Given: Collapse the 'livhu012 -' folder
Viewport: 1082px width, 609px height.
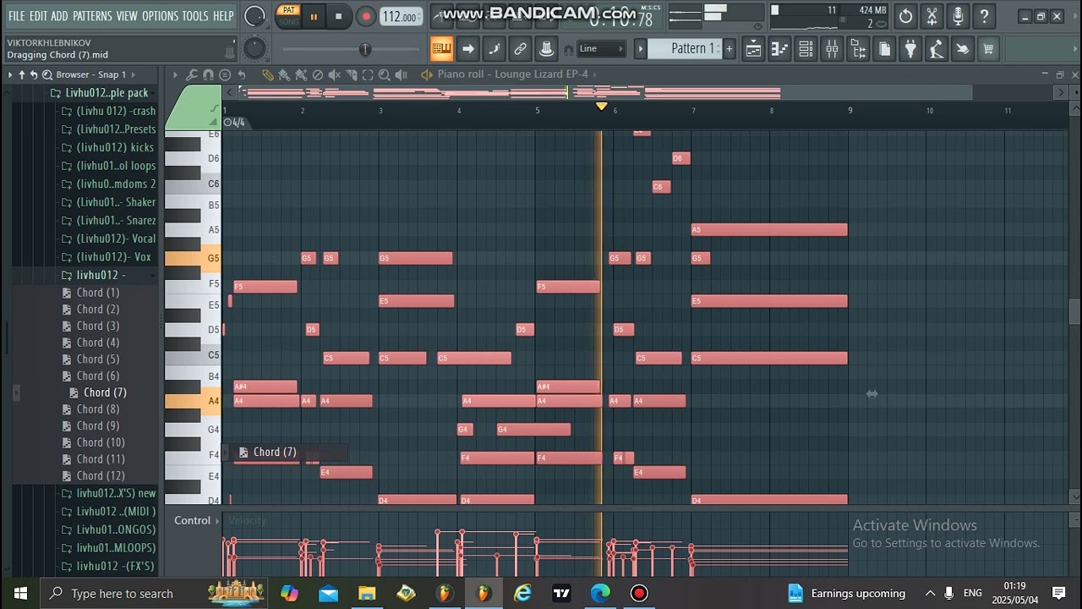Looking at the screenshot, I should 100,275.
